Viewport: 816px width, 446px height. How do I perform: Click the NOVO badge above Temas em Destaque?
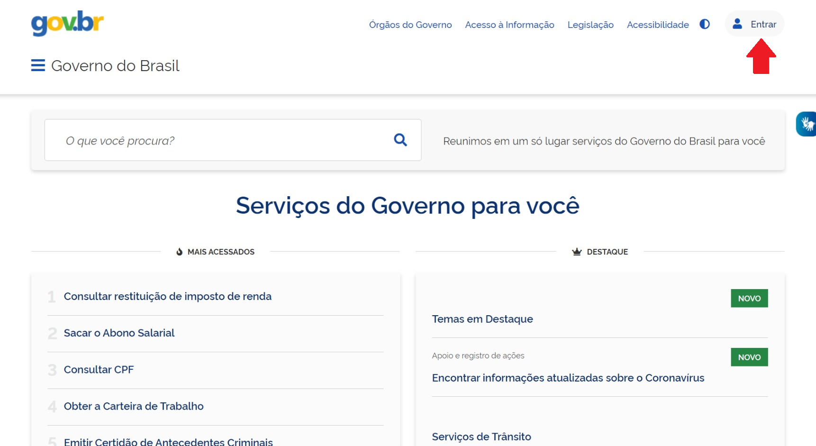coord(749,298)
